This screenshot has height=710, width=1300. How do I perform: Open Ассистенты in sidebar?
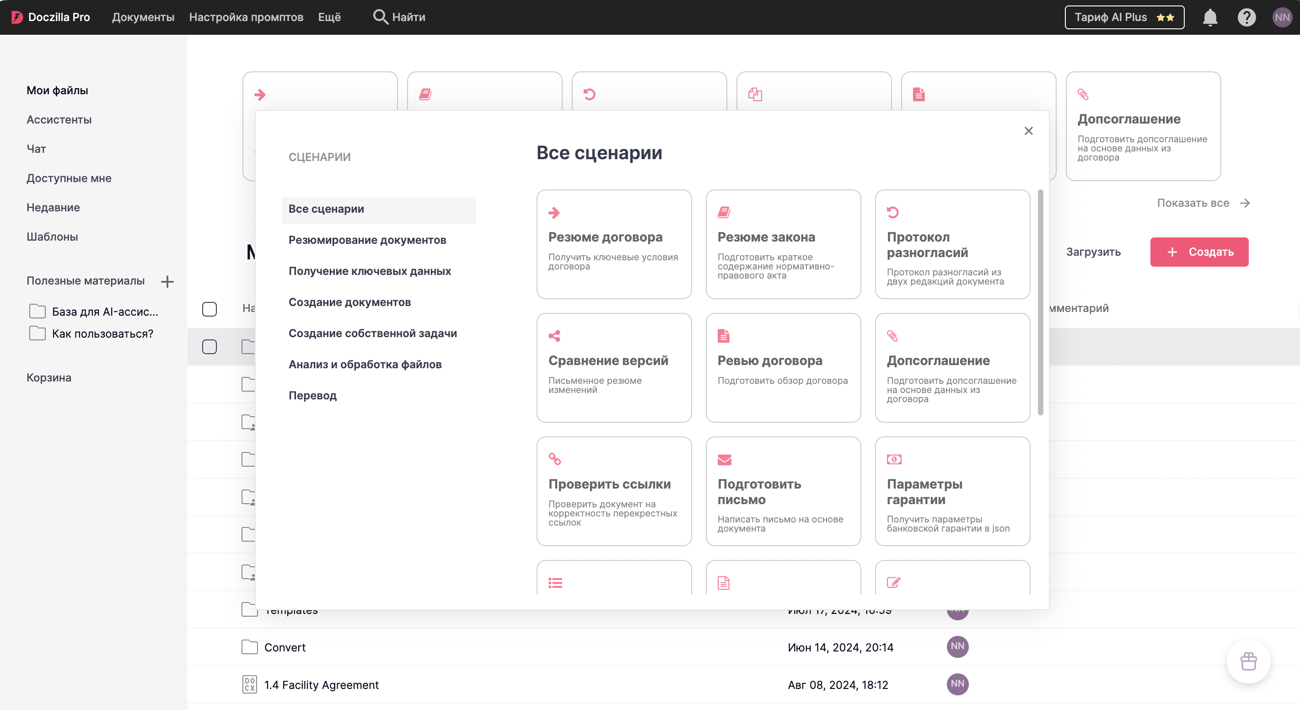(59, 119)
